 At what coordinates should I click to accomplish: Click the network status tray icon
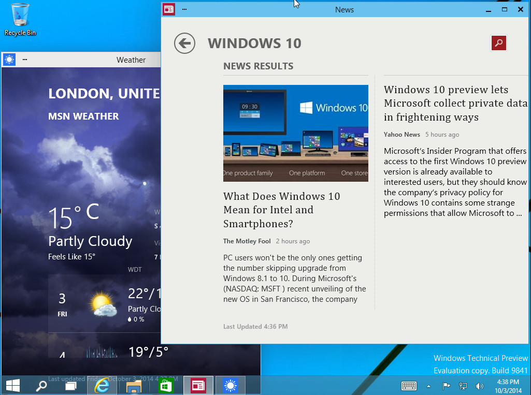(x=463, y=386)
